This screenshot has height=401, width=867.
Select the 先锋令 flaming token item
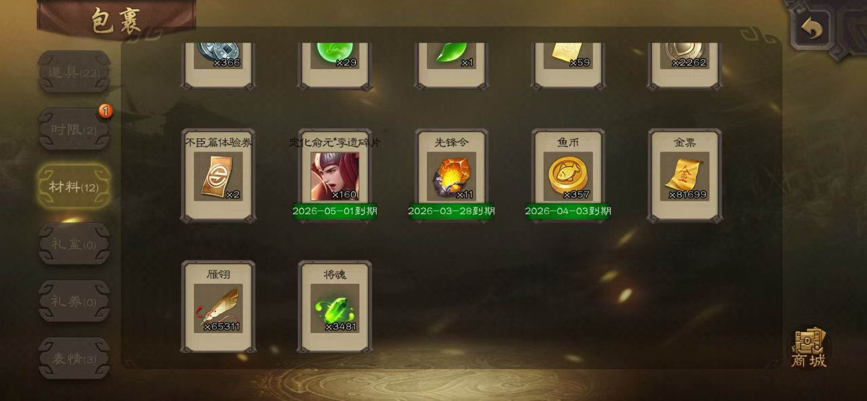[452, 176]
